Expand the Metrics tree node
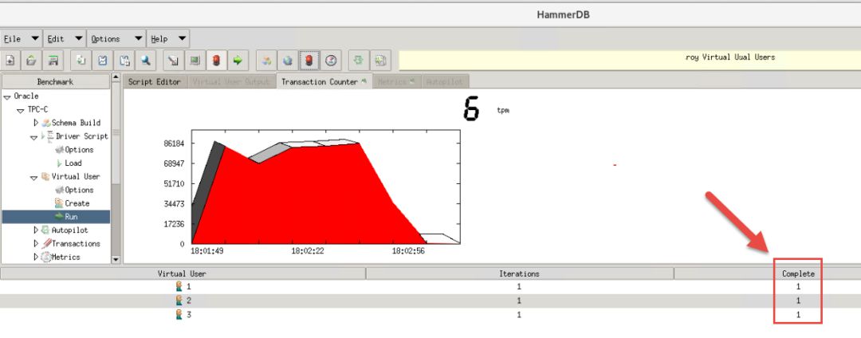Image resolution: width=861 pixels, height=338 pixels. [36, 257]
